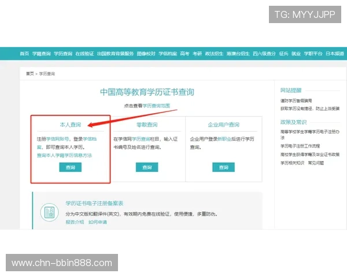Viewport: 347px width, 277px height.
Task: Click the 查询 button under 本人查询
Action: (x=71, y=167)
